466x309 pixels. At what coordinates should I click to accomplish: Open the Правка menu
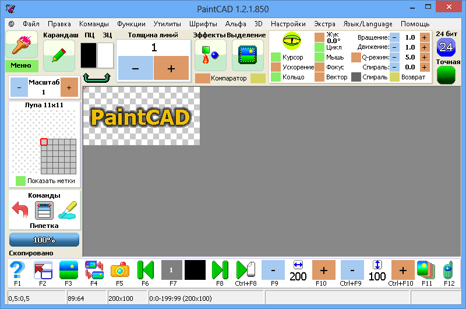pos(59,24)
